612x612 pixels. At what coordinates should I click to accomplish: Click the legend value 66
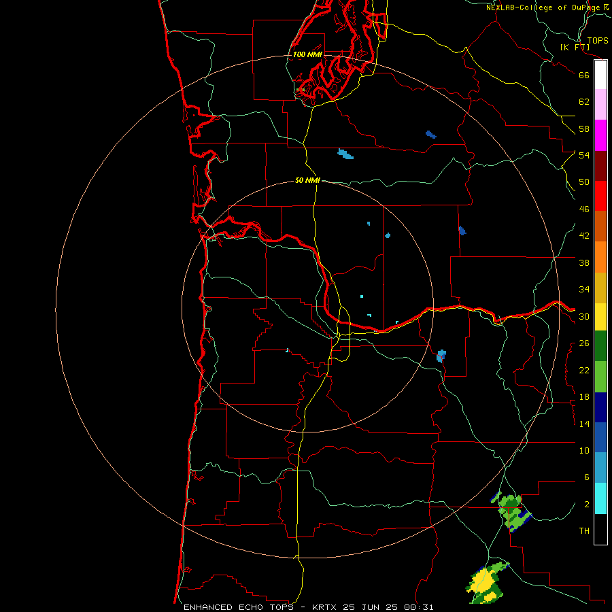584,75
